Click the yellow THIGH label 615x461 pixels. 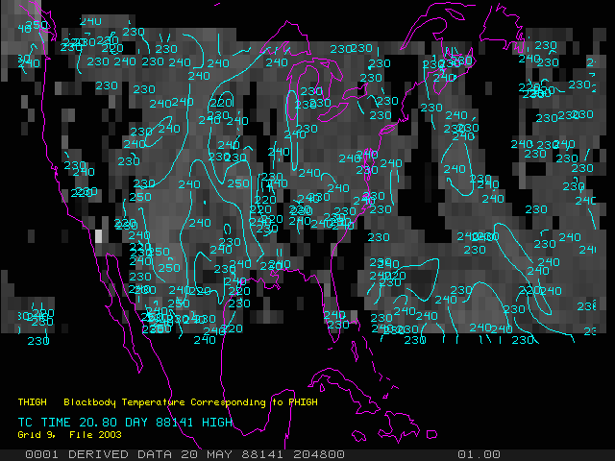coord(33,402)
